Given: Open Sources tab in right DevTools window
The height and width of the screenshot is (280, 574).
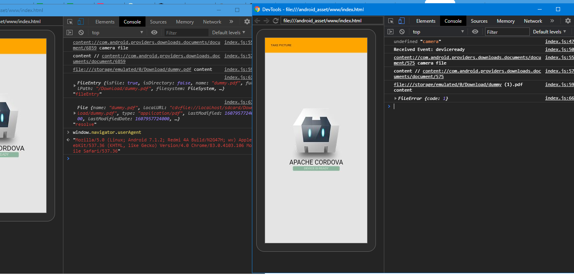Looking at the screenshot, I should click(479, 21).
